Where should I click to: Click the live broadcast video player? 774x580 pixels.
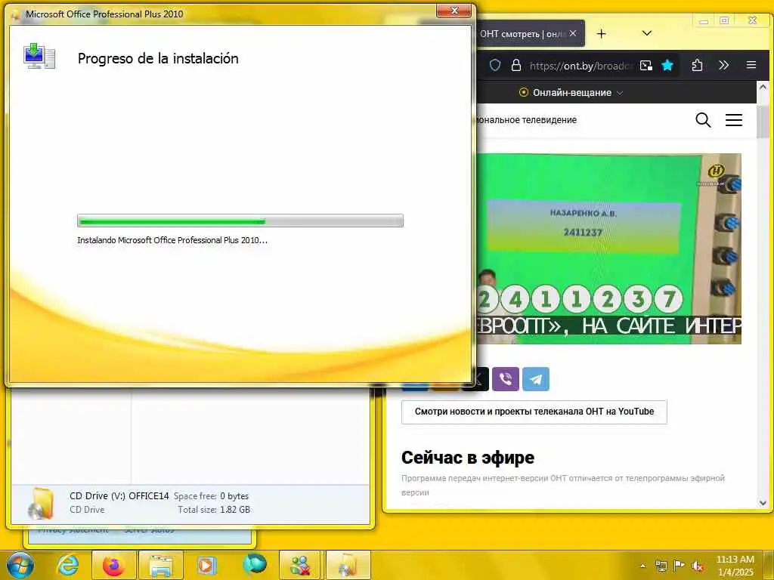pos(609,248)
